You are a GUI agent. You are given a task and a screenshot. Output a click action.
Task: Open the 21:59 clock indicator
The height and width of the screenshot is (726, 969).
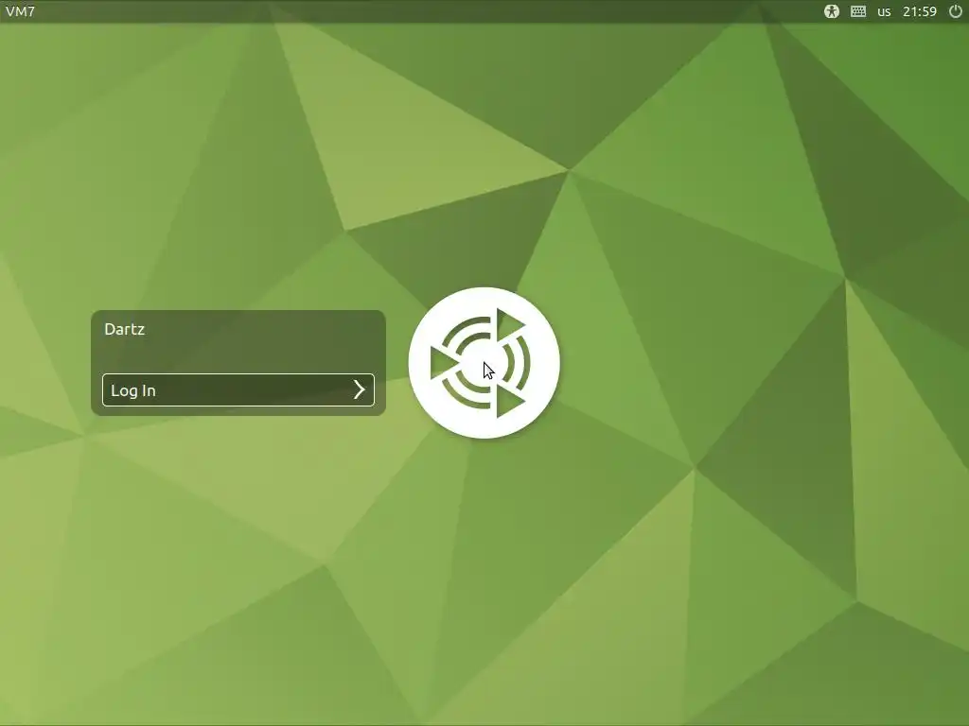coord(920,11)
